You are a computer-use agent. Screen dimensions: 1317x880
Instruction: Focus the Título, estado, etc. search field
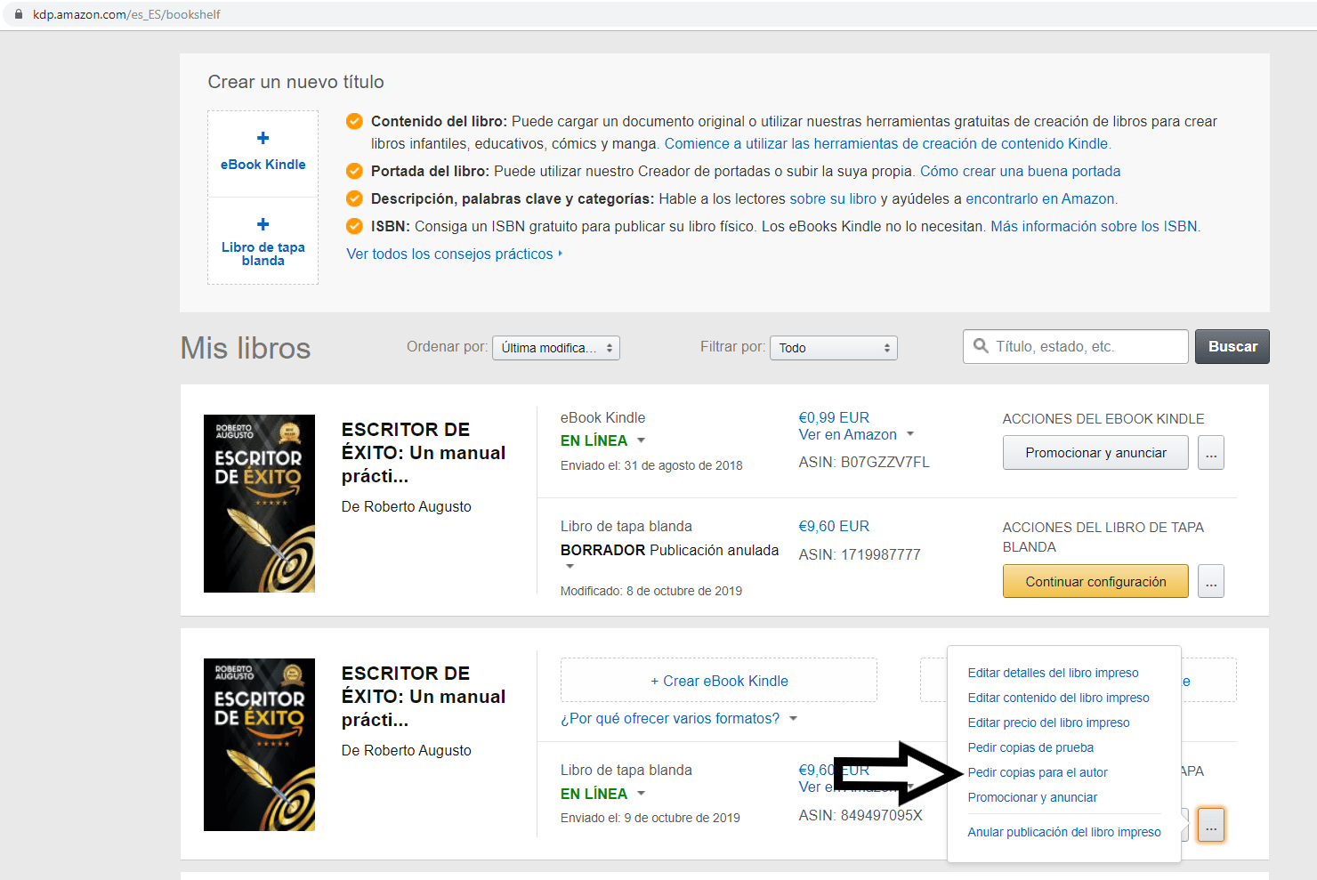[1075, 347]
